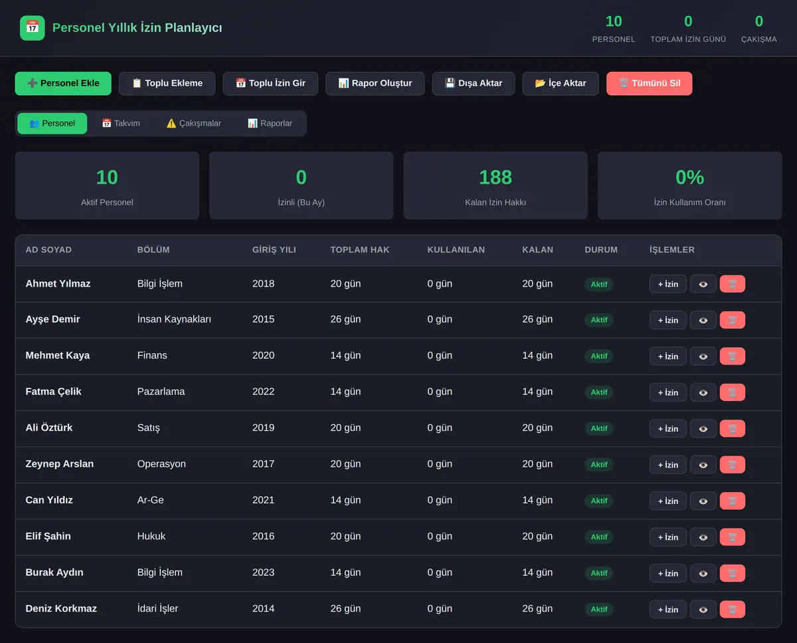Click the Personel Ekle button
The width and height of the screenshot is (797, 643).
point(63,83)
